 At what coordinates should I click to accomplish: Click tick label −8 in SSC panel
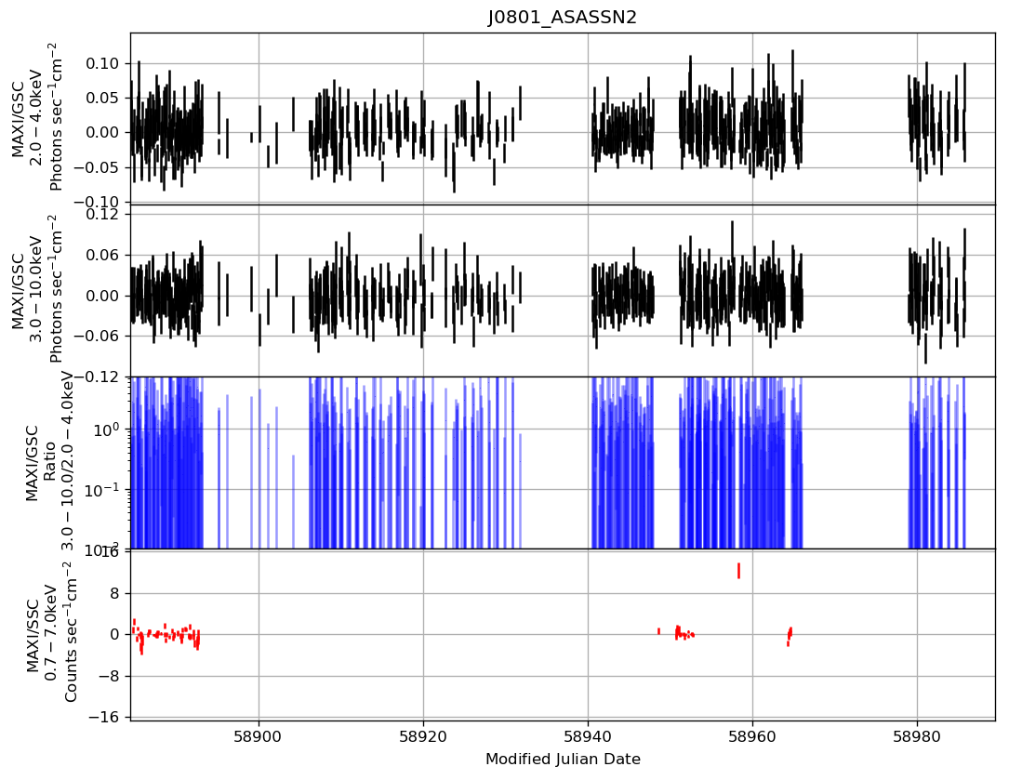[x=110, y=676]
